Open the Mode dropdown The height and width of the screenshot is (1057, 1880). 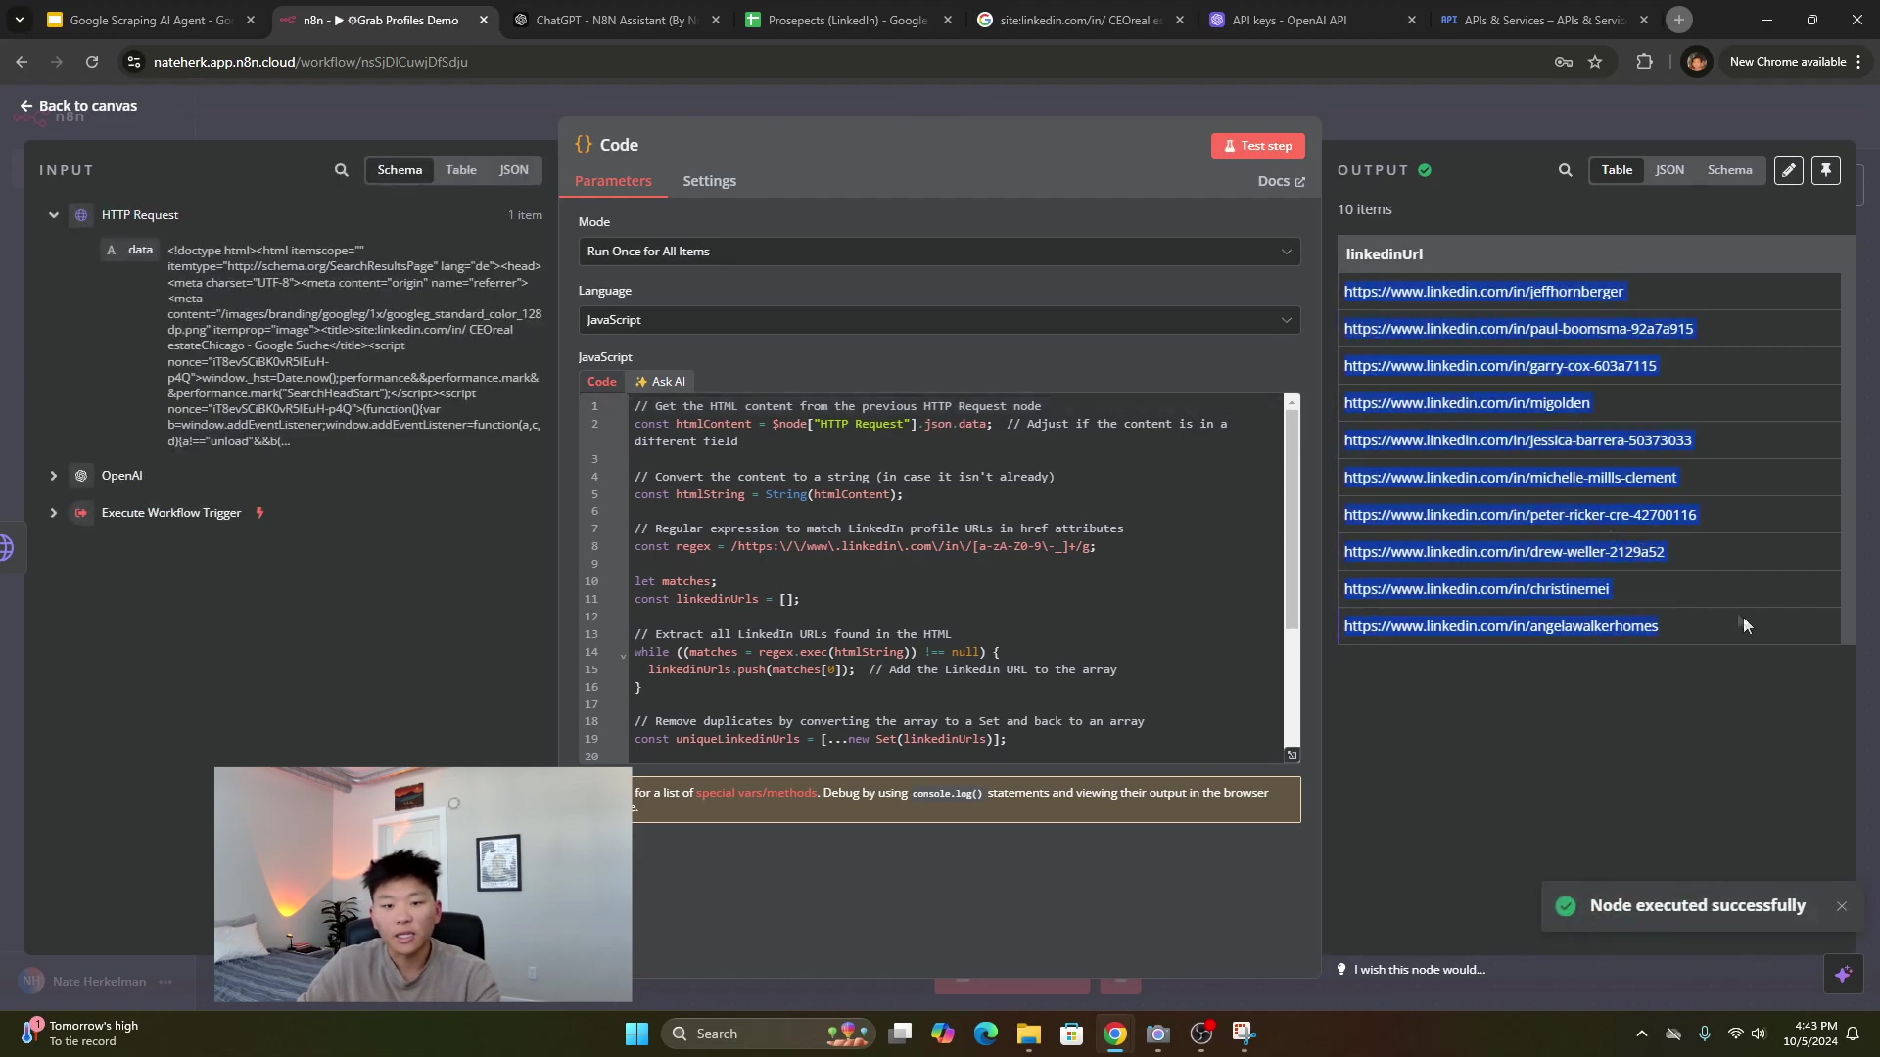click(939, 252)
